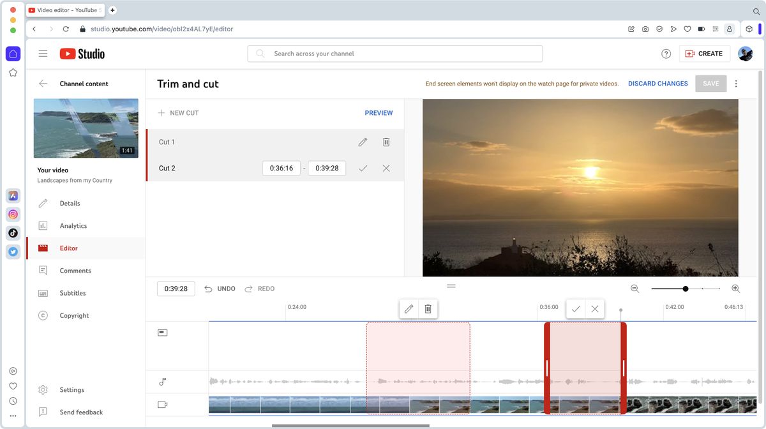Delete Cut 1 using the trash icon
Viewport: 766px width, 429px height.
[x=386, y=142]
